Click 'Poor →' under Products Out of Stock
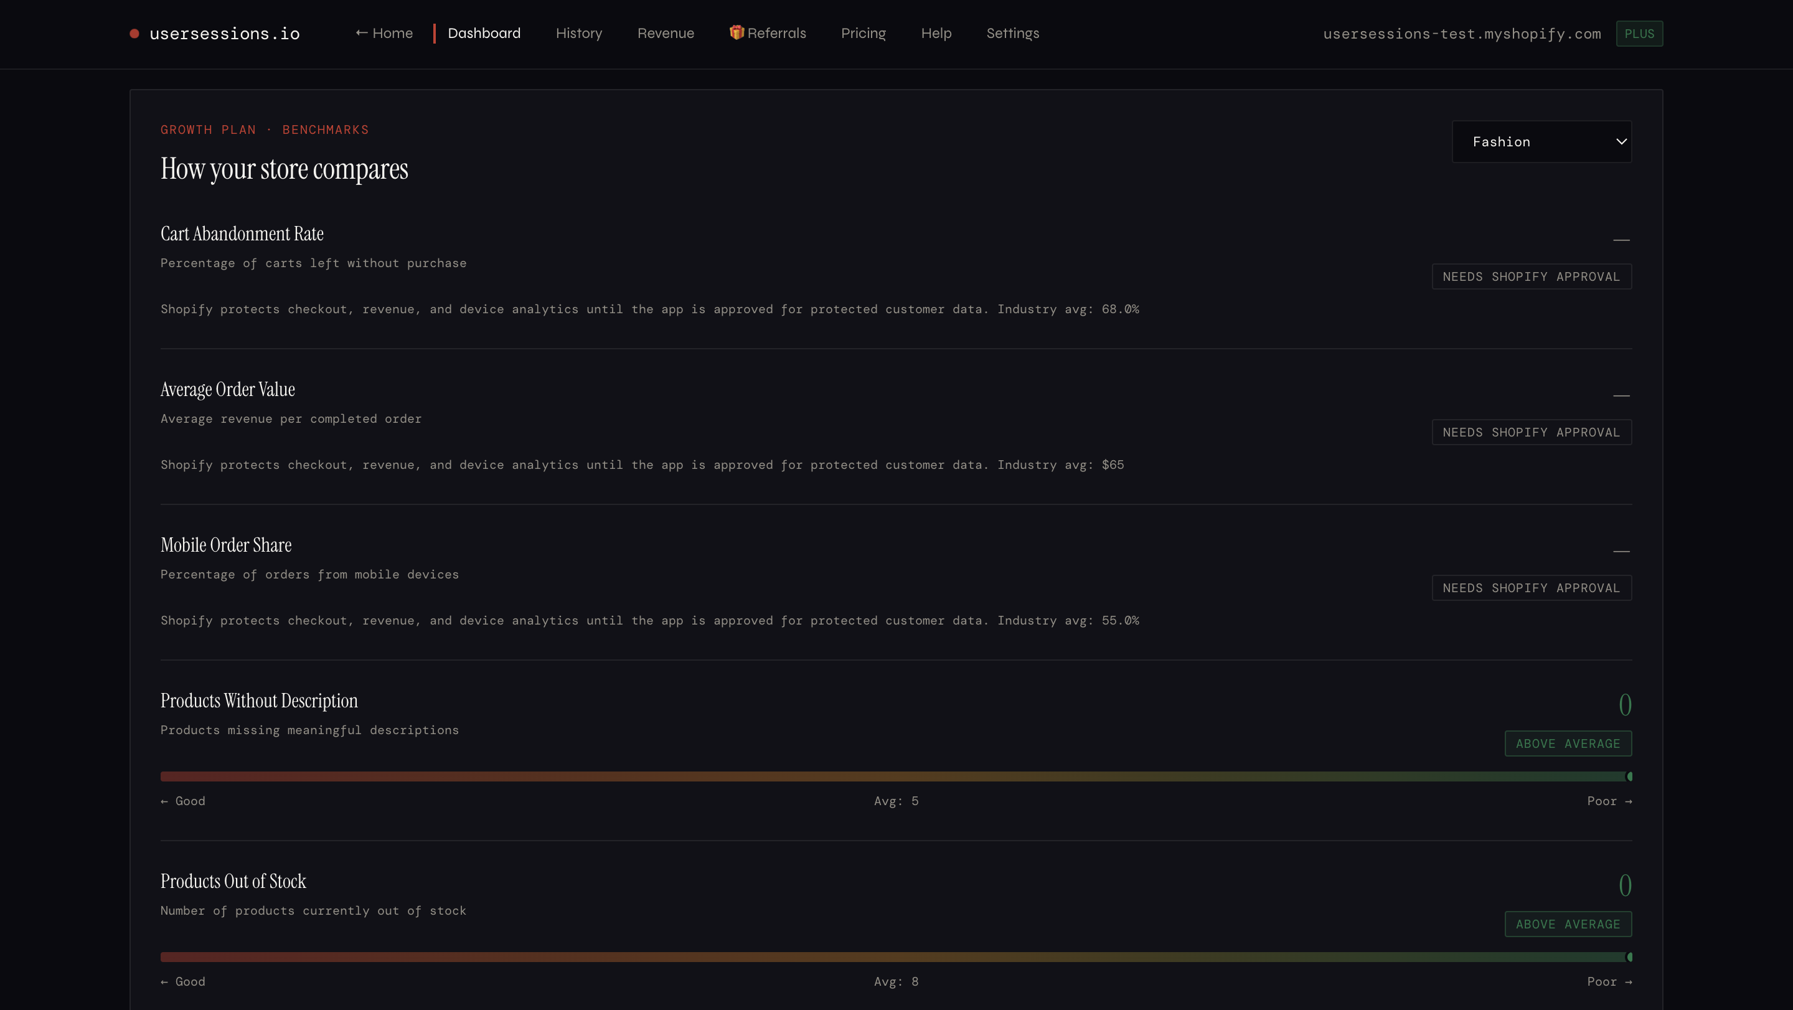The height and width of the screenshot is (1010, 1793). (1609, 982)
